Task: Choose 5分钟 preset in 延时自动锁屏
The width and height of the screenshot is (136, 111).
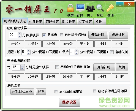Action: 16,44
